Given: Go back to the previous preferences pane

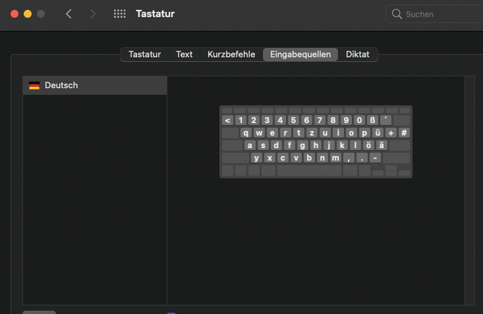Looking at the screenshot, I should (x=69, y=14).
